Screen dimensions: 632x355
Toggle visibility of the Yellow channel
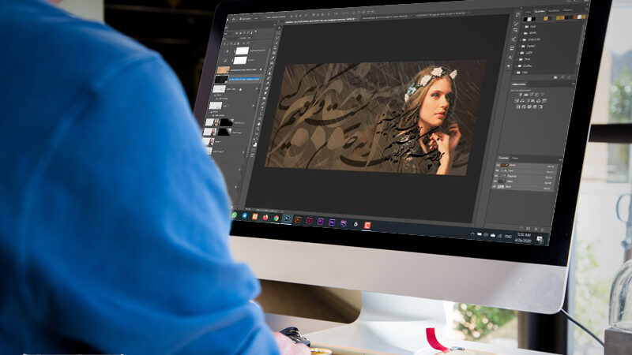click(495, 181)
